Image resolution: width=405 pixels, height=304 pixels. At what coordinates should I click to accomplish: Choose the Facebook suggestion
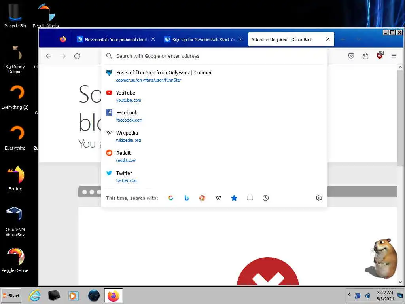click(x=214, y=116)
